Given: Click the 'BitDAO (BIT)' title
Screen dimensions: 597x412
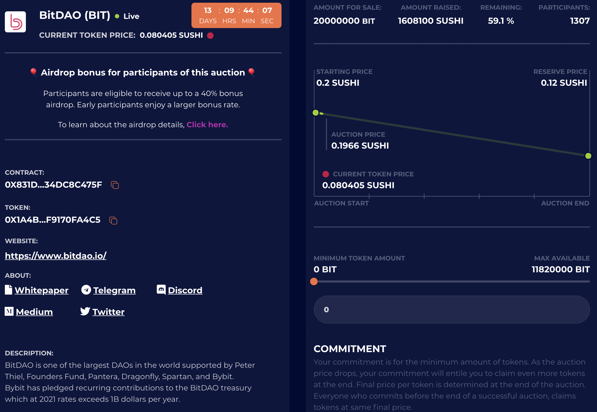Looking at the screenshot, I should coord(75,15).
